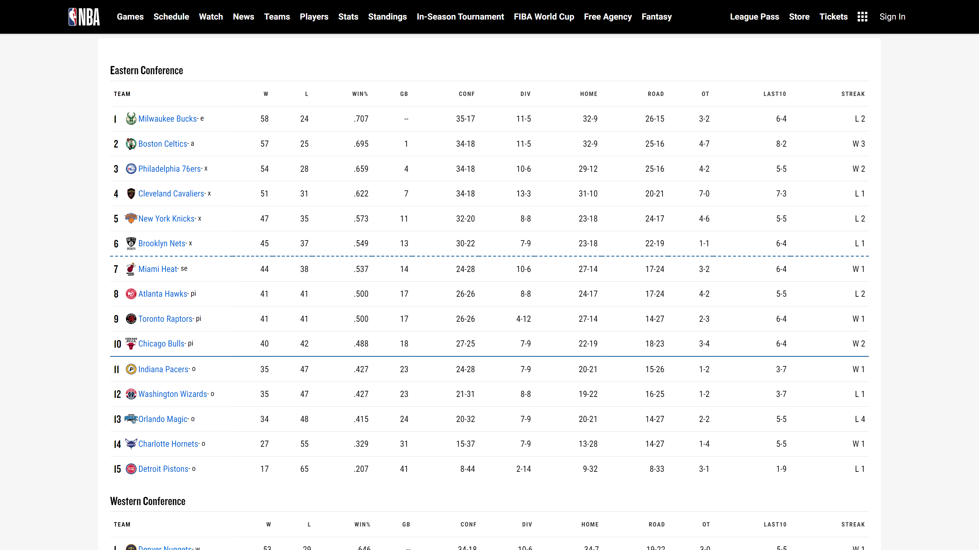Click the Magic L 4 streak cell
Viewport: 979px width, 550px height.
tap(860, 419)
